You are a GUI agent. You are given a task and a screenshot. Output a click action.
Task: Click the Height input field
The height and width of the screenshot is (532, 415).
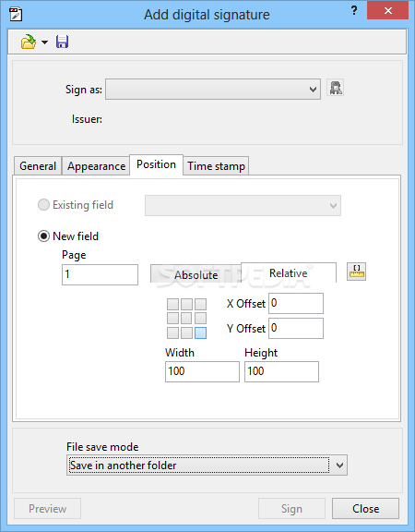[x=281, y=371]
